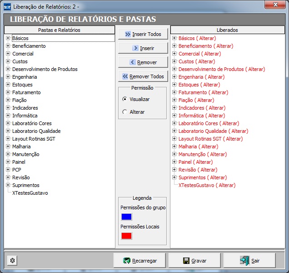Viewport: 289px width, 273px height.
Task: Select Laboratório Cores in left tree
Action: coord(32,123)
